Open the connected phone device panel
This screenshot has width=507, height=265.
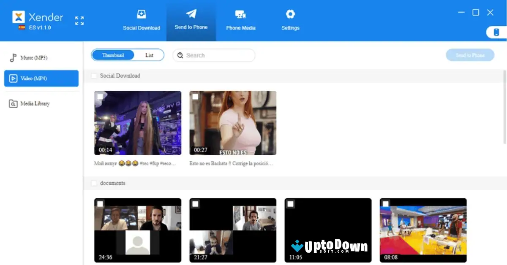pyautogui.click(x=496, y=32)
